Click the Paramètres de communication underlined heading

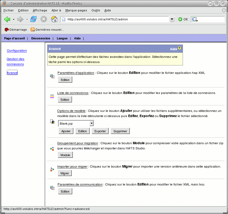point(80,184)
